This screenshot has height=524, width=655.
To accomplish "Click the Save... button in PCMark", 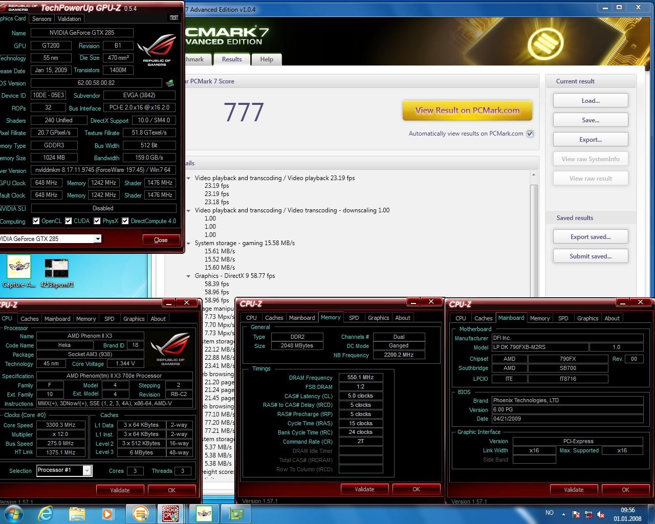I will (591, 120).
